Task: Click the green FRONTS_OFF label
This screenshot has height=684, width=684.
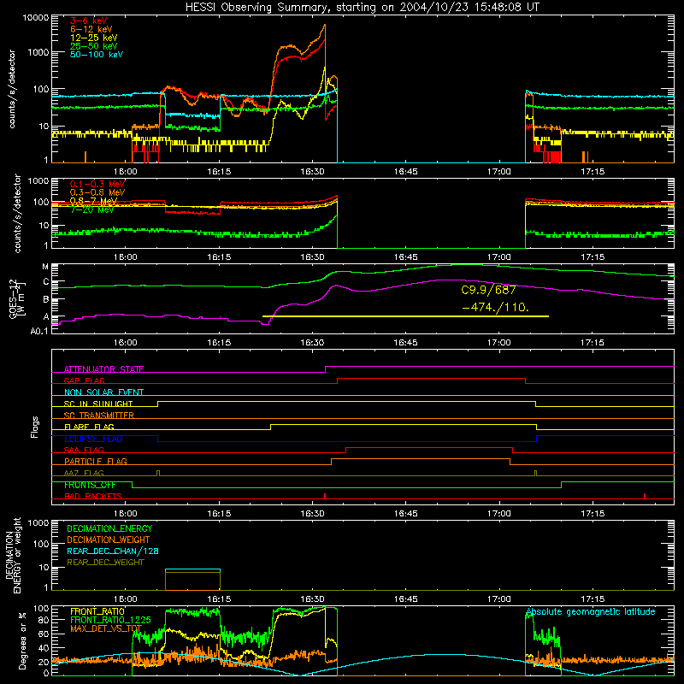Action: 90,485
